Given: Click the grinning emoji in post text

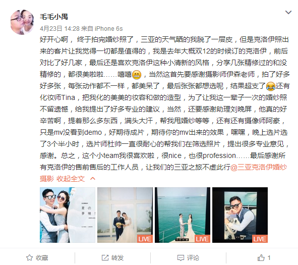Looking at the screenshot, I should pyautogui.click(x=137, y=75).
